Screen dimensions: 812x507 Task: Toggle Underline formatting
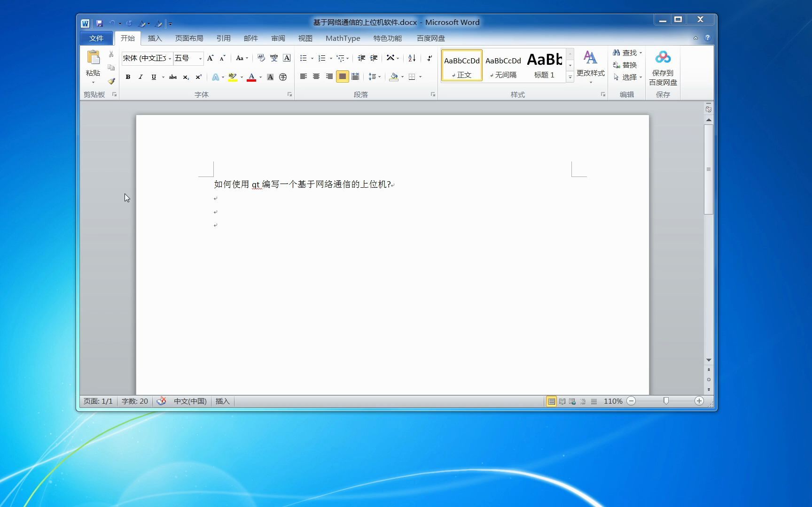click(x=154, y=77)
